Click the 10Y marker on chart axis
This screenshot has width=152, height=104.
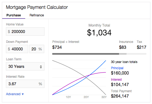coord(68,97)
